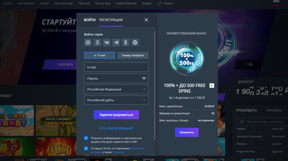Open the Instant Games menu
Screen dimensions: 288x161
(x=126, y=3)
